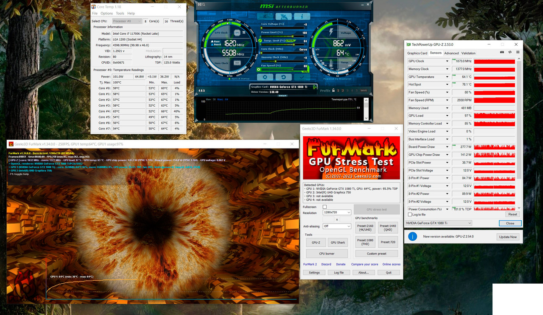This screenshot has height=315, width=543.
Task: Click Afterburner reset-to-defaults circular arrow button
Action: tap(283, 77)
